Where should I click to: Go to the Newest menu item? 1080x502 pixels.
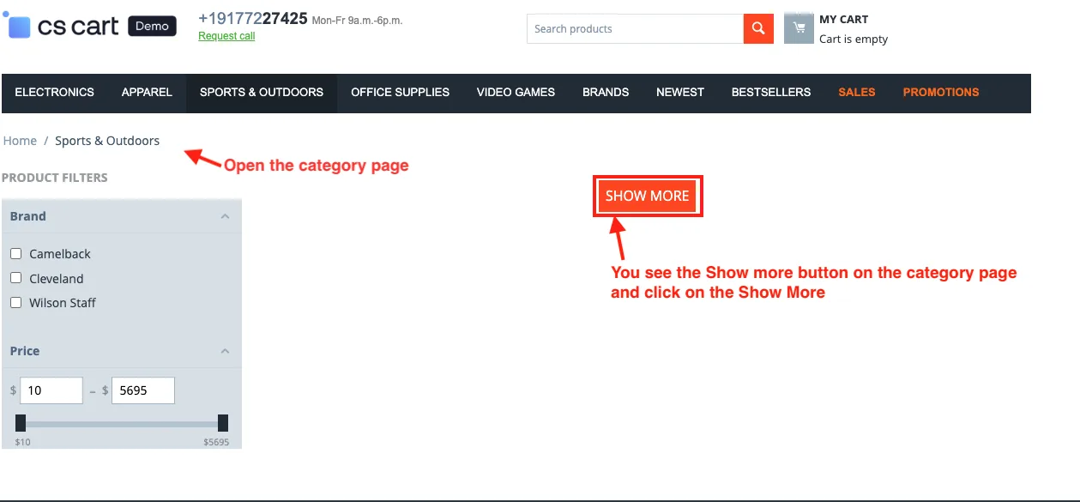pyautogui.click(x=680, y=92)
